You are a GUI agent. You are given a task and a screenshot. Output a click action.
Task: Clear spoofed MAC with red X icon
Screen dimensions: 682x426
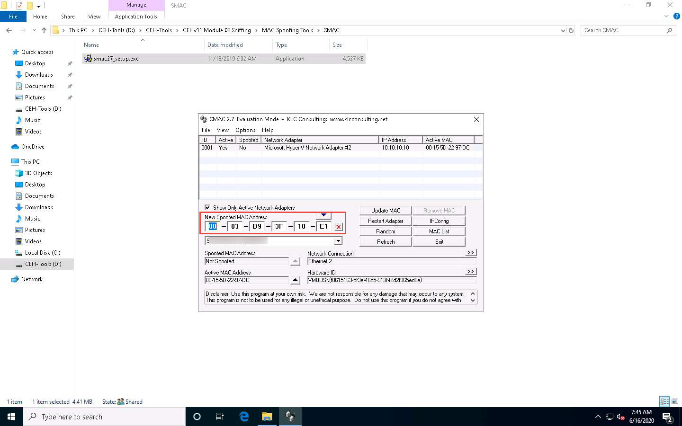pyautogui.click(x=339, y=227)
